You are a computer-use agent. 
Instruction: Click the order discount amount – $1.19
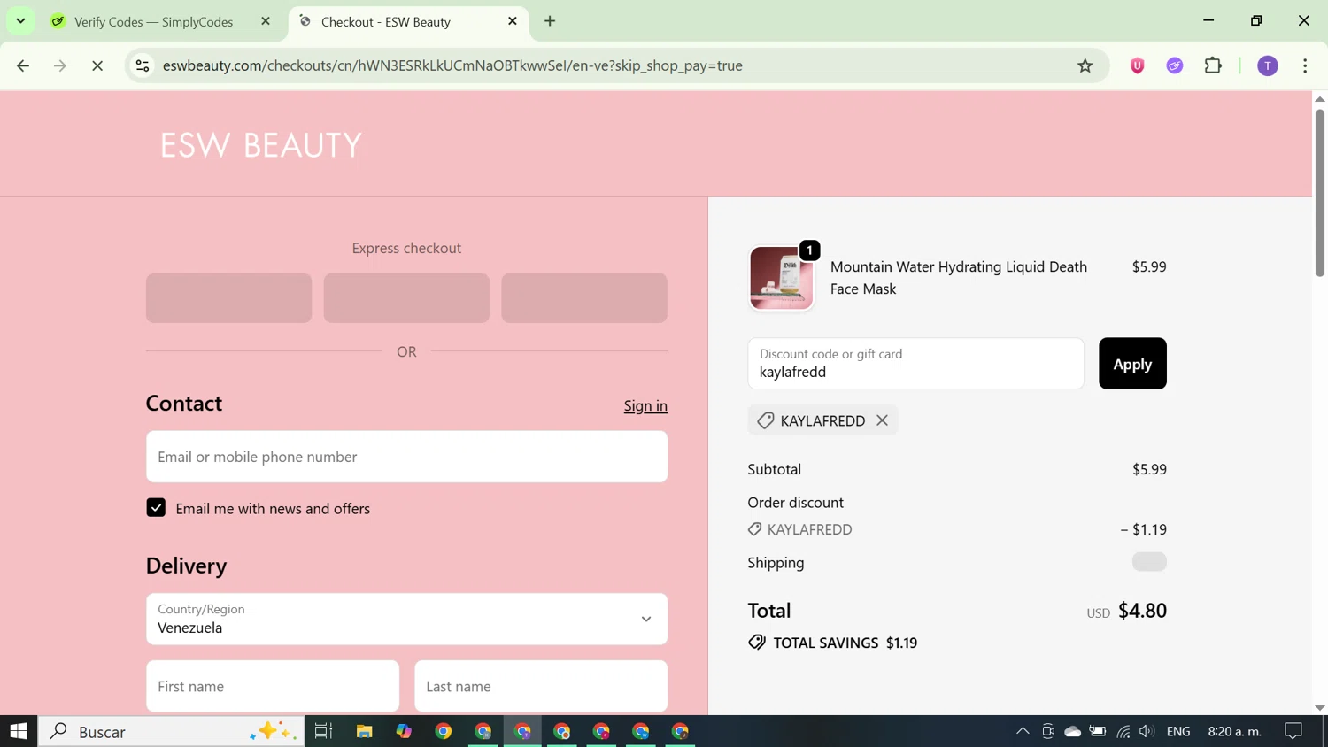[x=1144, y=529]
